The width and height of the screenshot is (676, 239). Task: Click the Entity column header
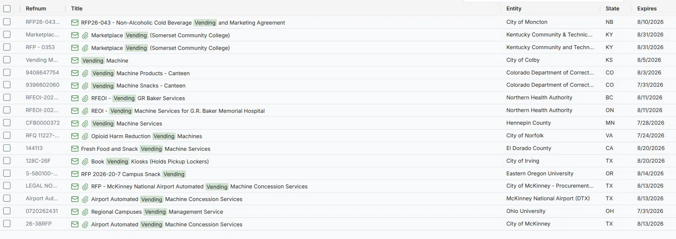pos(514,9)
